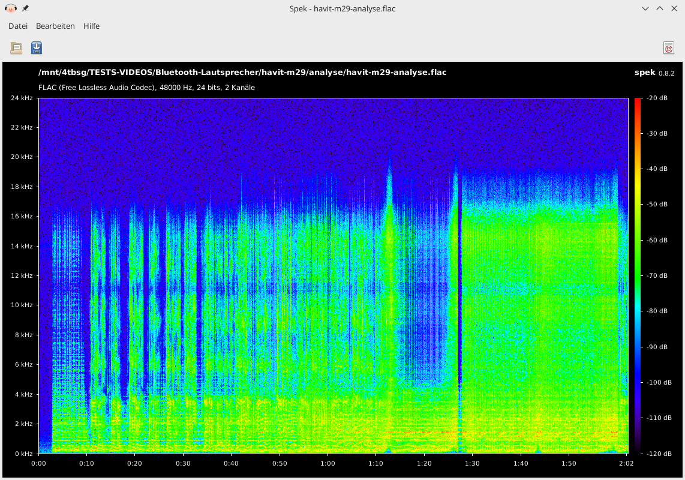This screenshot has height=480, width=685.
Task: Click the Spek window title text
Action: coord(342,9)
